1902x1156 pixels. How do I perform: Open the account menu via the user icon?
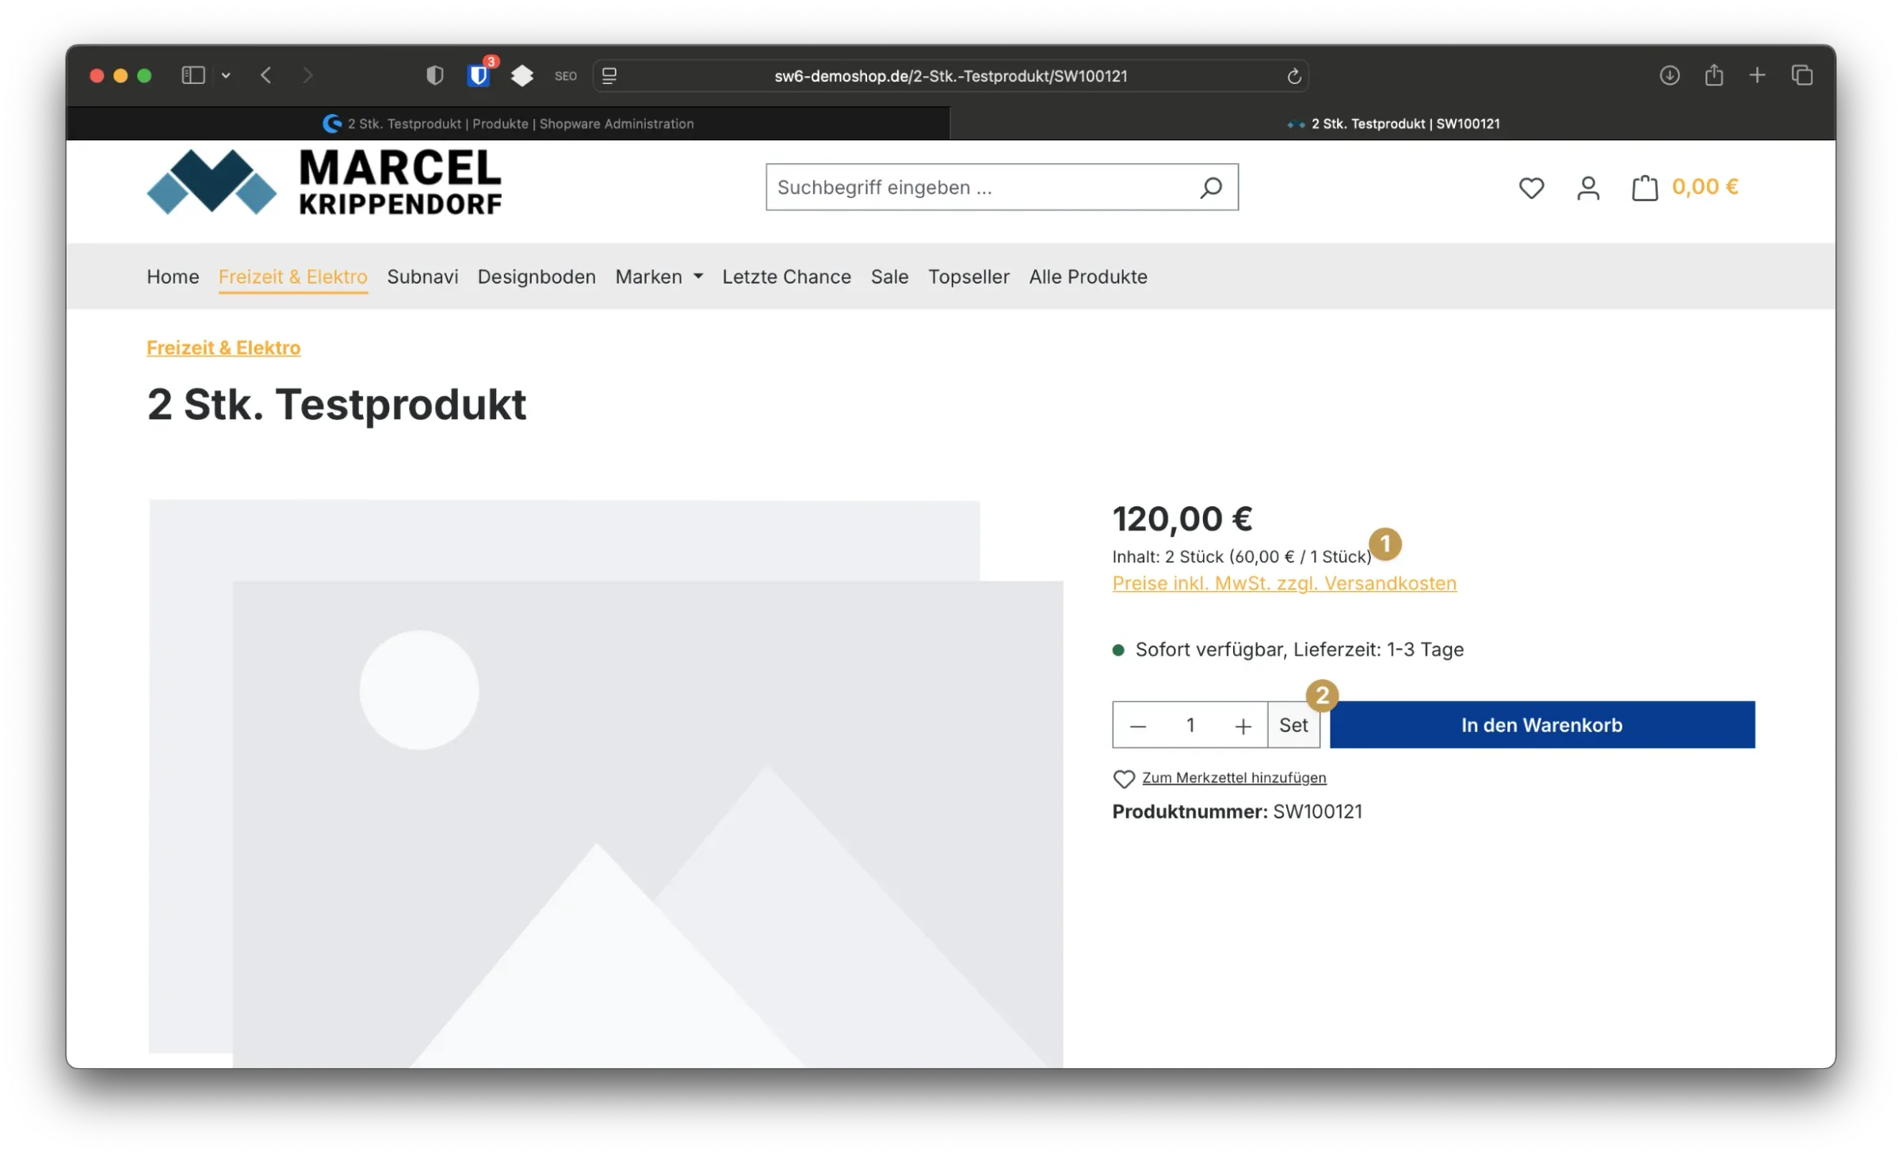[x=1588, y=188]
